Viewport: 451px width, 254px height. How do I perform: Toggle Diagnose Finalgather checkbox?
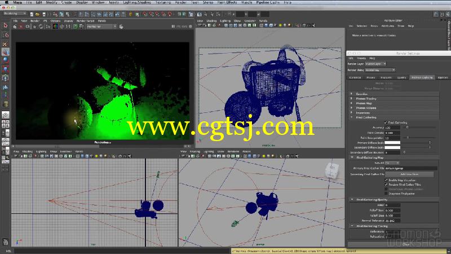(386, 194)
